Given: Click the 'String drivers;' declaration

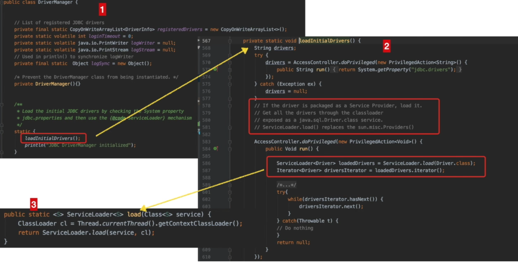Looking at the screenshot, I should pos(275,48).
